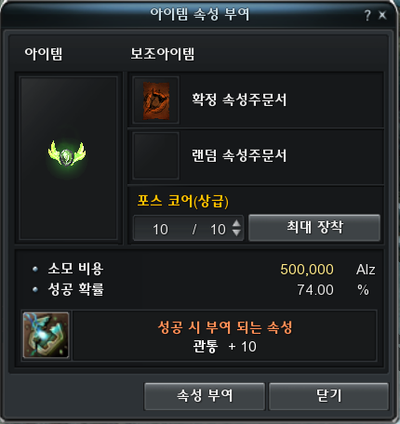The width and height of the screenshot is (400, 424).
Task: Select the 랜덤 속성주문서 label row
Action: 256,156
